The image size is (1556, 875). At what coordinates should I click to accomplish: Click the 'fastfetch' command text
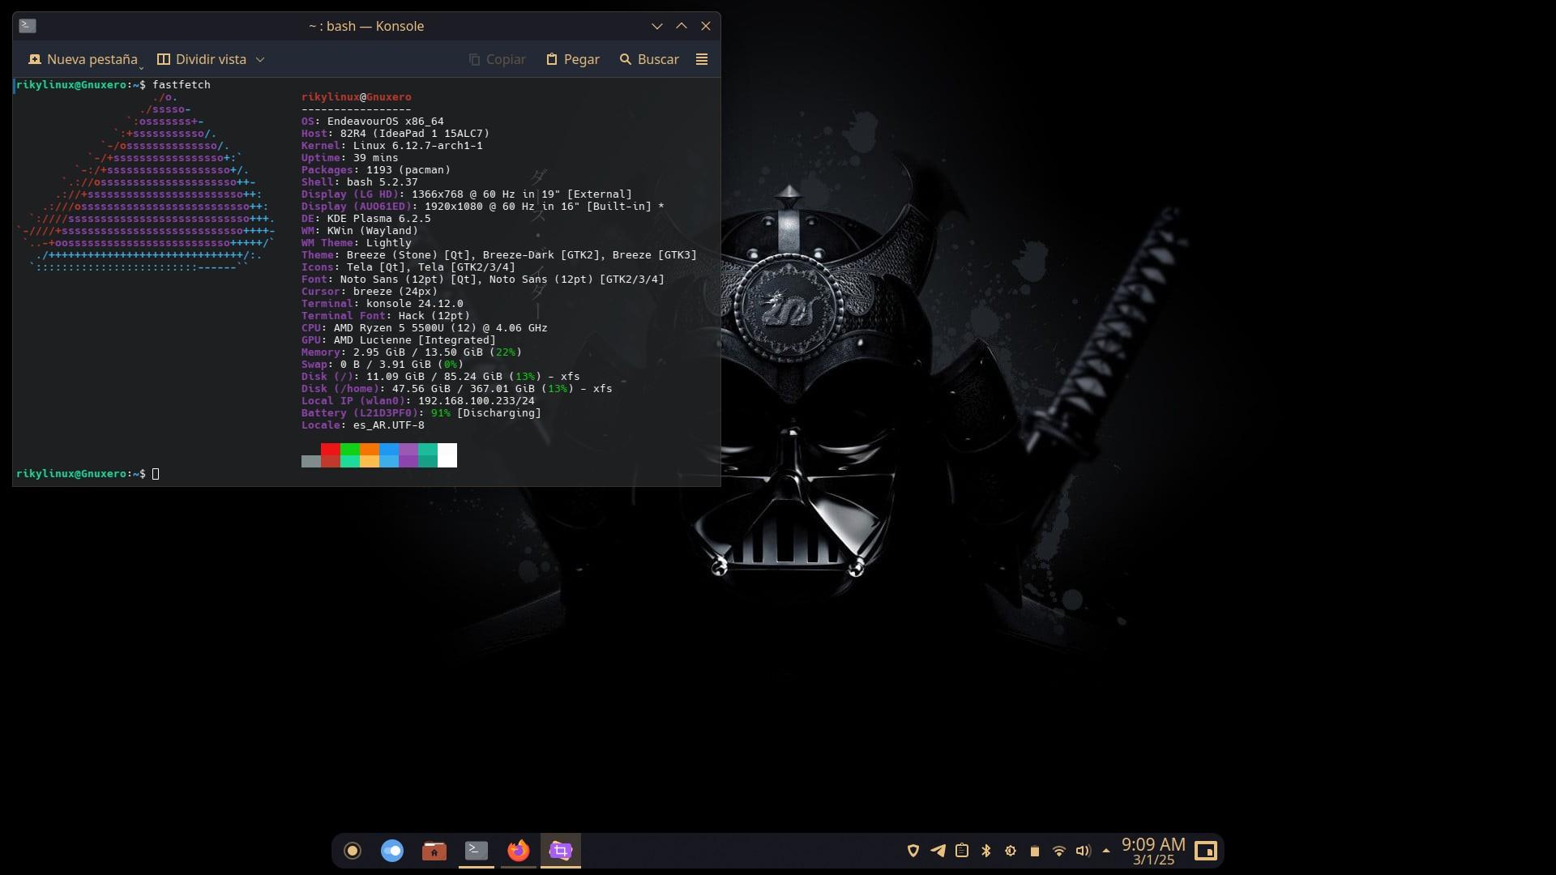click(182, 84)
